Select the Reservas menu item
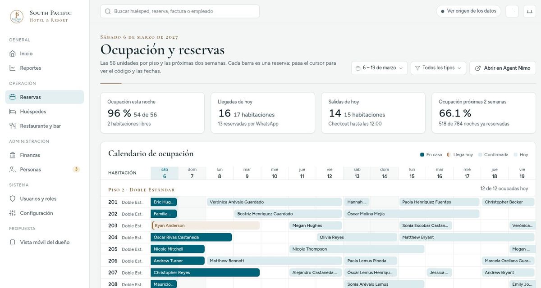Screen dimensions: 541x288 [x=45, y=97]
